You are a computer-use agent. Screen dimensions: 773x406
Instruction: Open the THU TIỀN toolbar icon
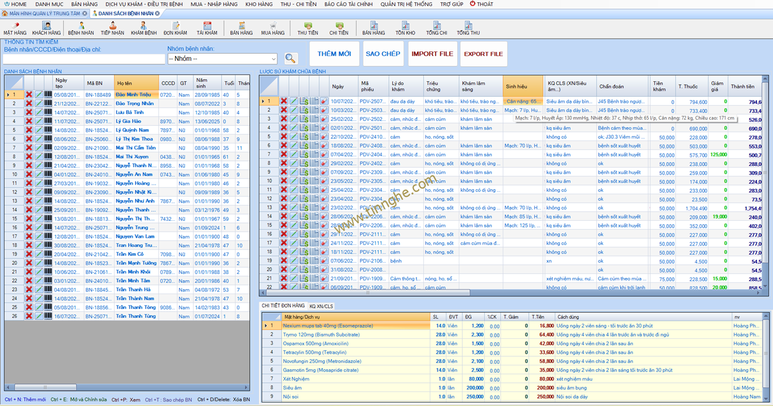307,28
